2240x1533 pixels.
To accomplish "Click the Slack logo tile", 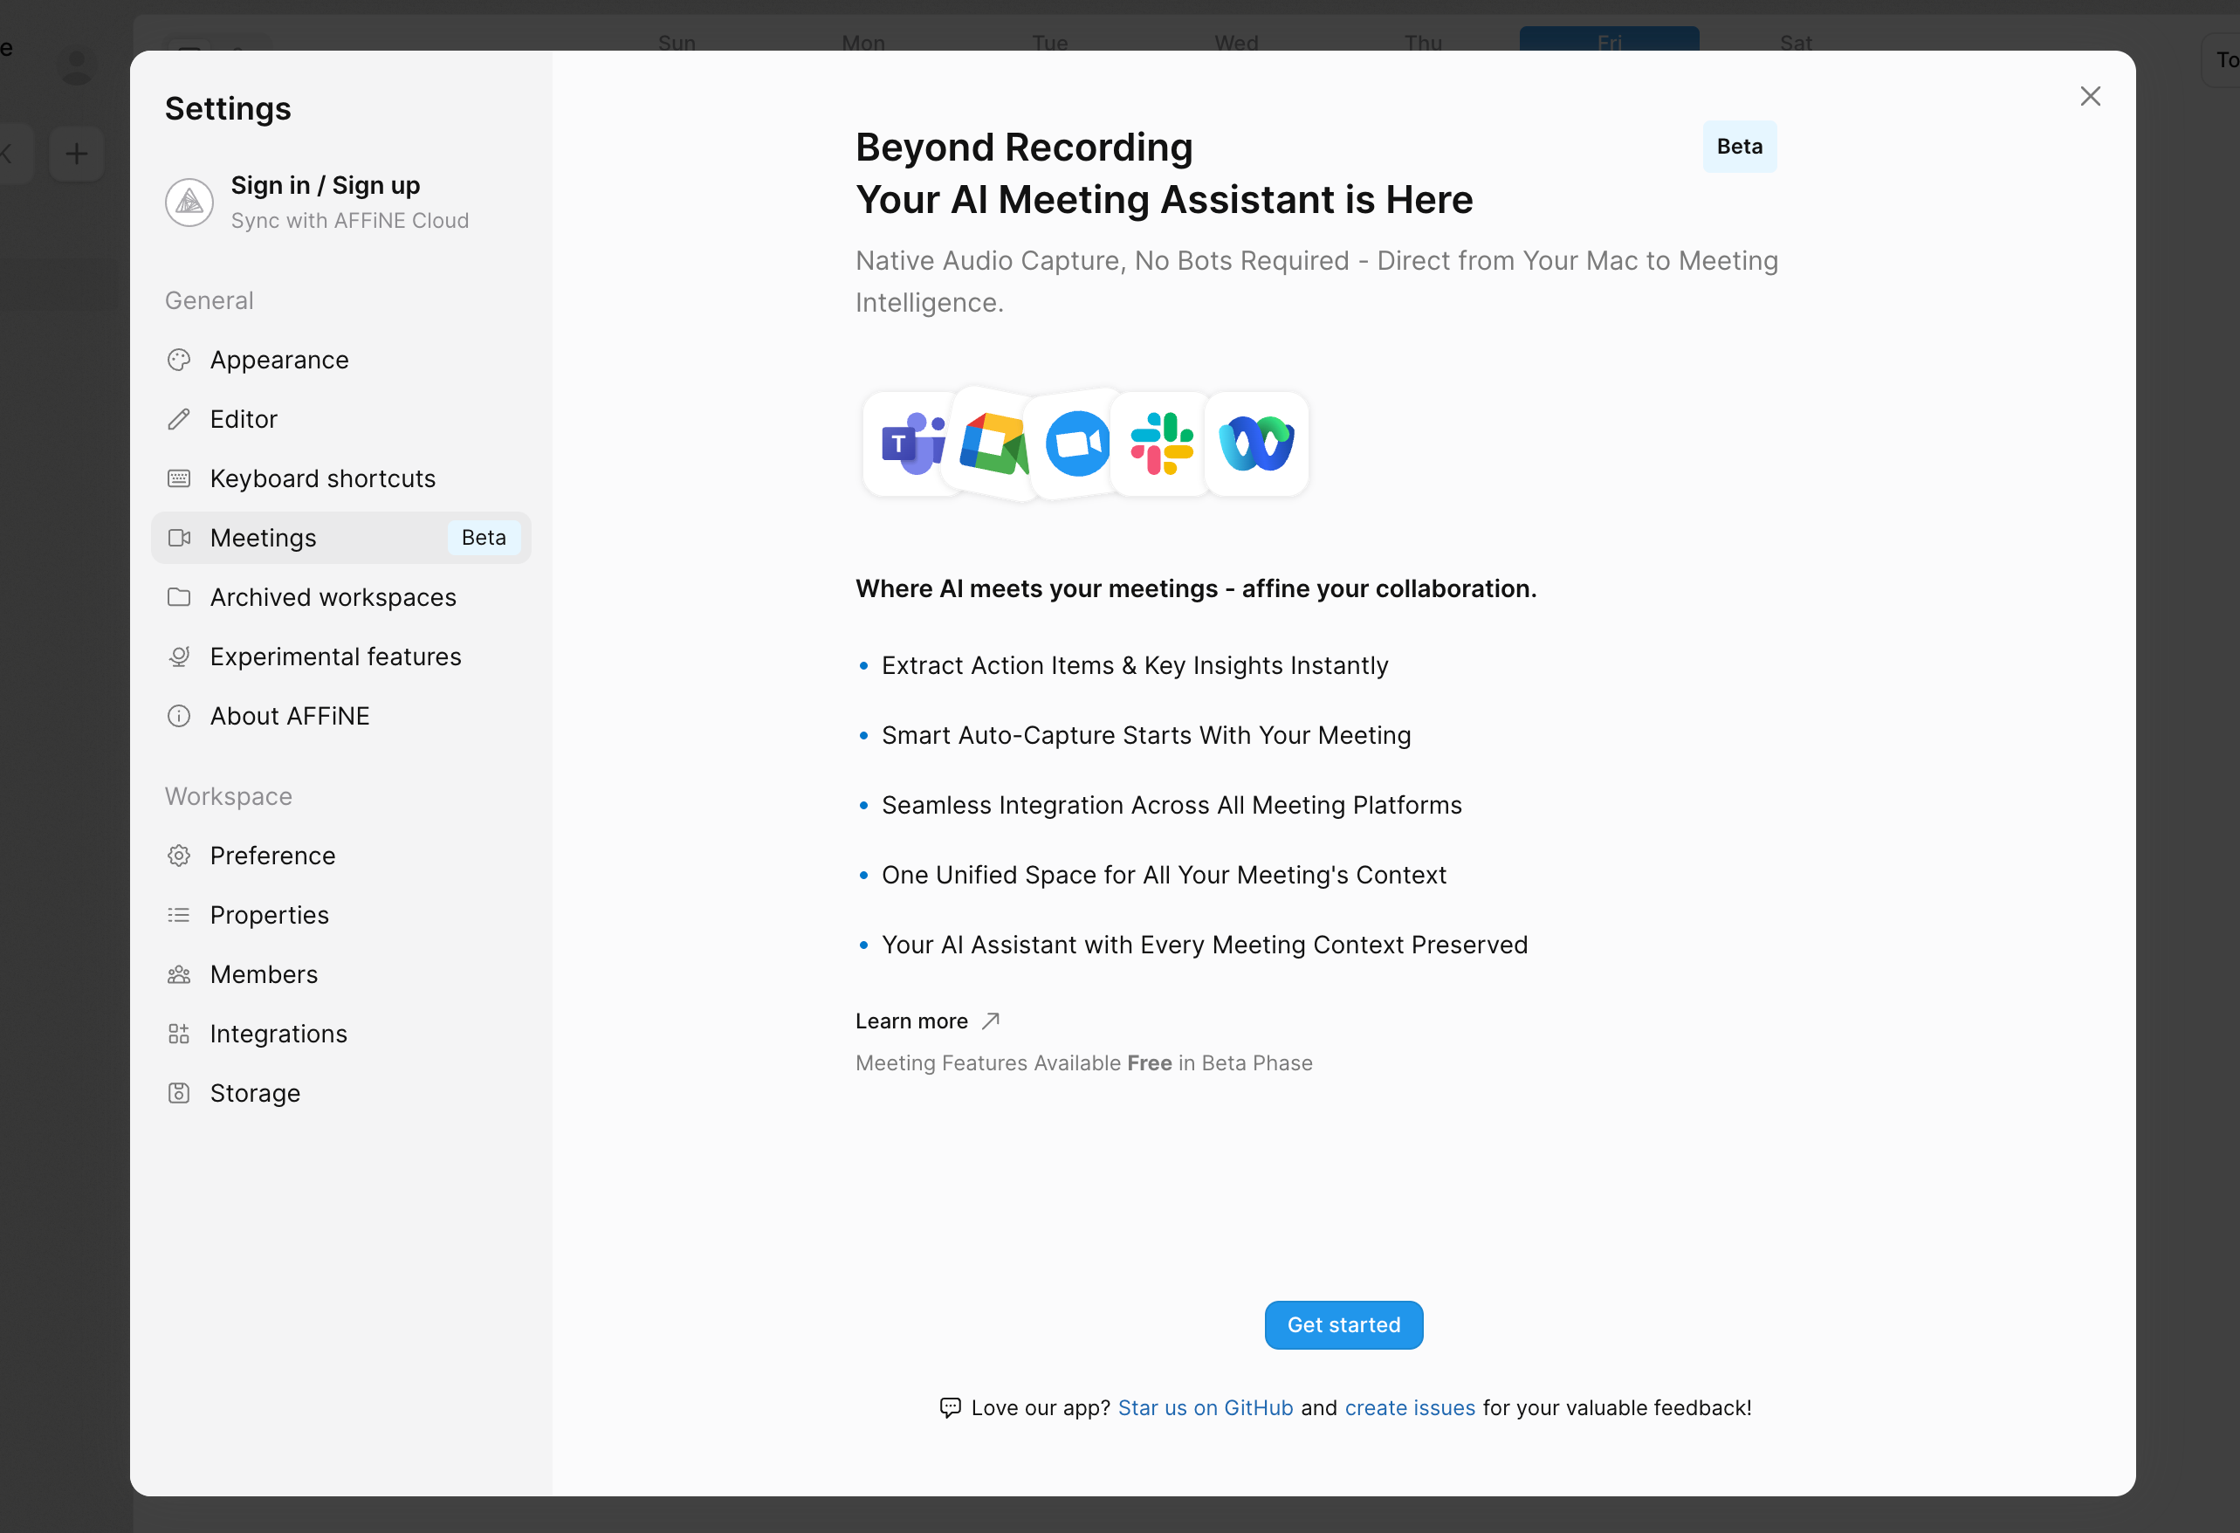I will point(1161,443).
